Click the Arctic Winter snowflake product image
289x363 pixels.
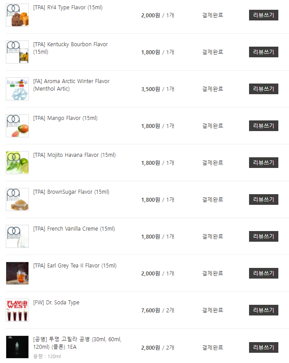pyautogui.click(x=17, y=89)
